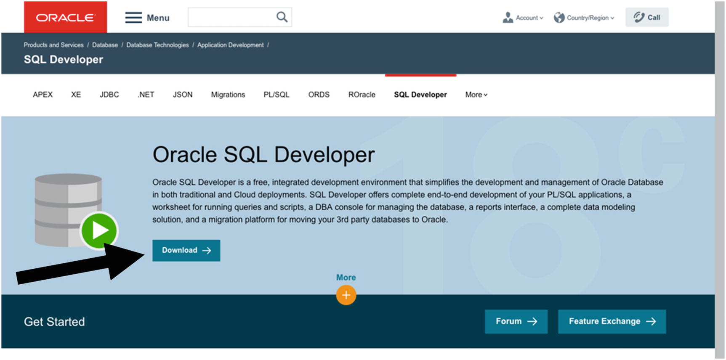Click the Database Technologies breadcrumb
The height and width of the screenshot is (360, 726).
click(157, 45)
